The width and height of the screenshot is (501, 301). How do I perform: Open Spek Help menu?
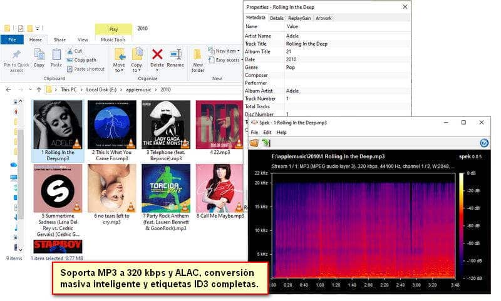[281, 132]
